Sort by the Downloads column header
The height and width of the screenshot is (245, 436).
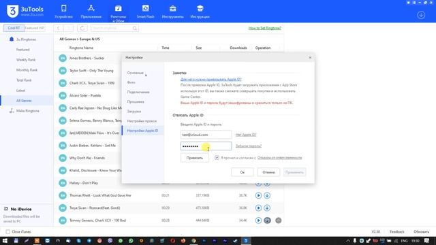click(x=238, y=48)
